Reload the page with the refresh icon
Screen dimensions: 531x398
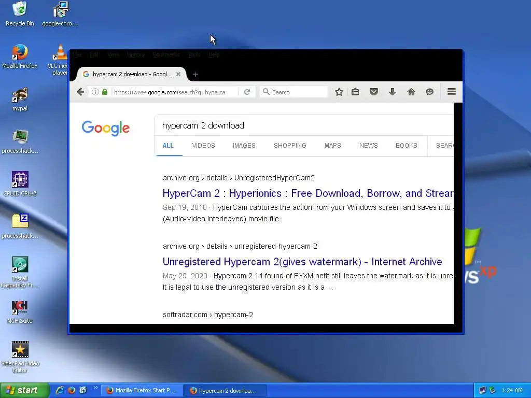coord(247,92)
